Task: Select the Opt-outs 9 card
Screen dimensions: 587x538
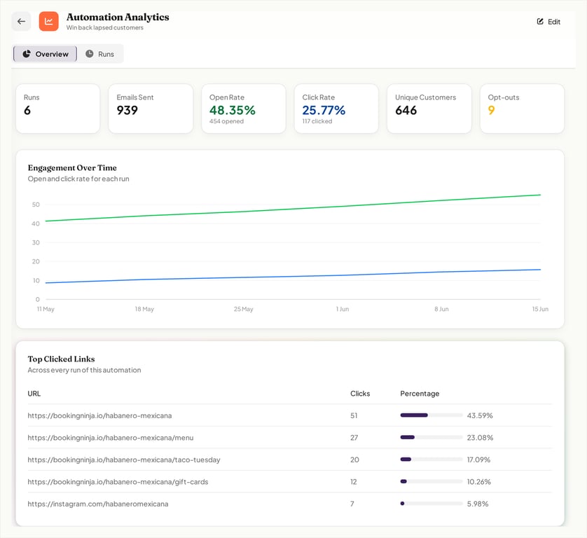Action: [x=523, y=109]
